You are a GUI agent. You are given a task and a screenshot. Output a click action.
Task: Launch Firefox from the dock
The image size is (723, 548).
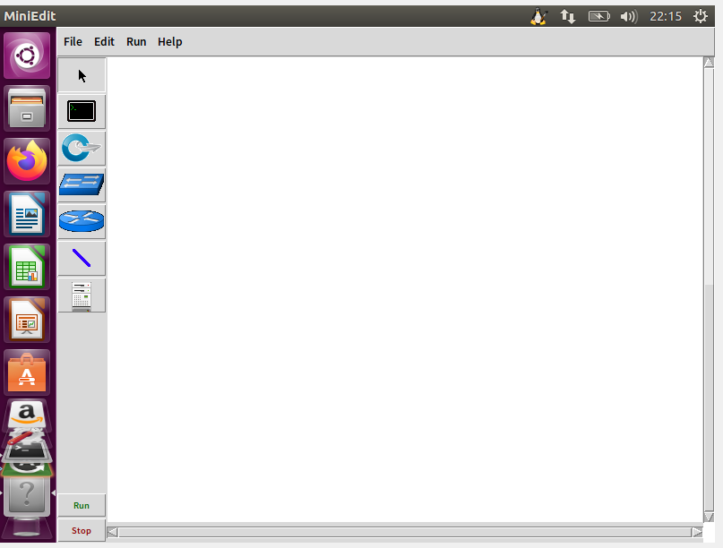pos(27,161)
